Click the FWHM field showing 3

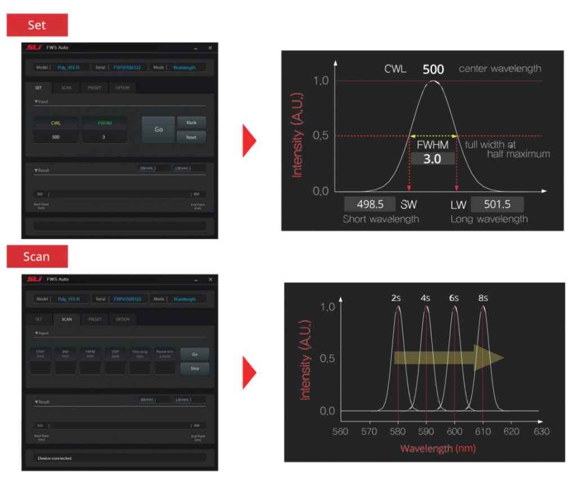104,137
